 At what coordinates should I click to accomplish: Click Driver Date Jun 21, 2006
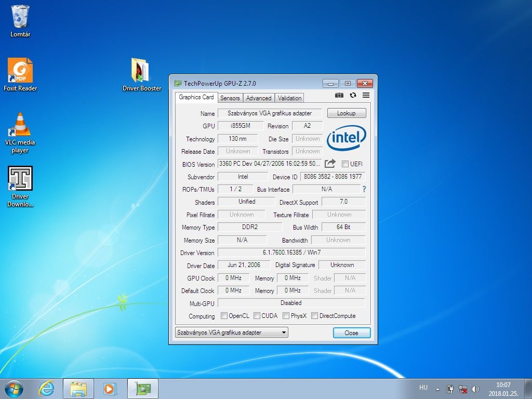point(244,265)
